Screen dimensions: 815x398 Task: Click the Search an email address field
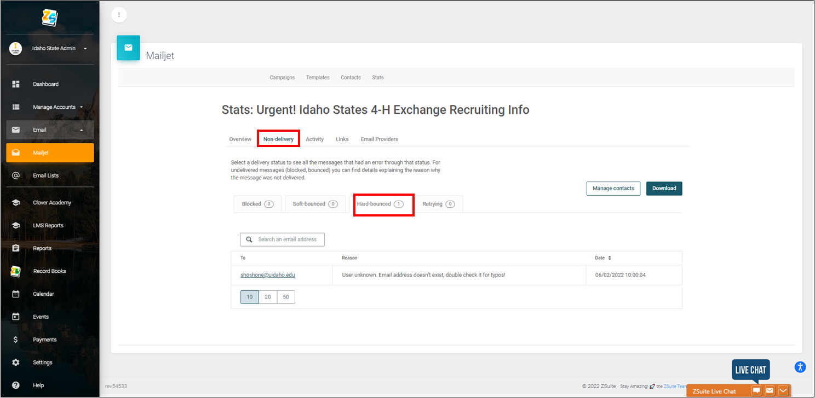click(x=283, y=239)
